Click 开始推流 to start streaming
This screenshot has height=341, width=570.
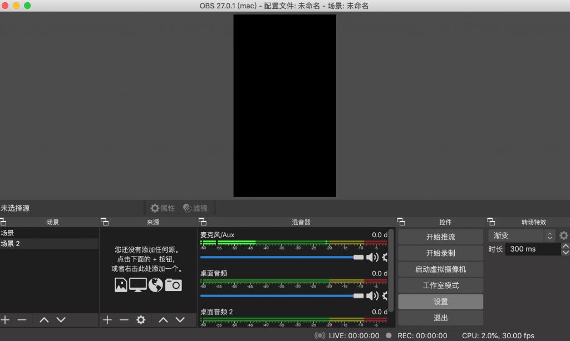[441, 237]
